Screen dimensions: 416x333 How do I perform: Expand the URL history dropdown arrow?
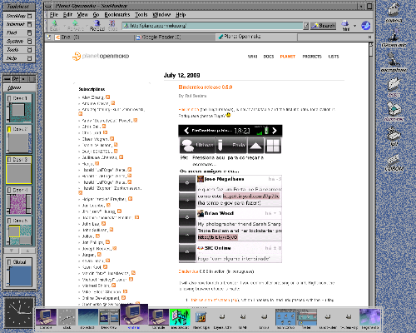305,26
